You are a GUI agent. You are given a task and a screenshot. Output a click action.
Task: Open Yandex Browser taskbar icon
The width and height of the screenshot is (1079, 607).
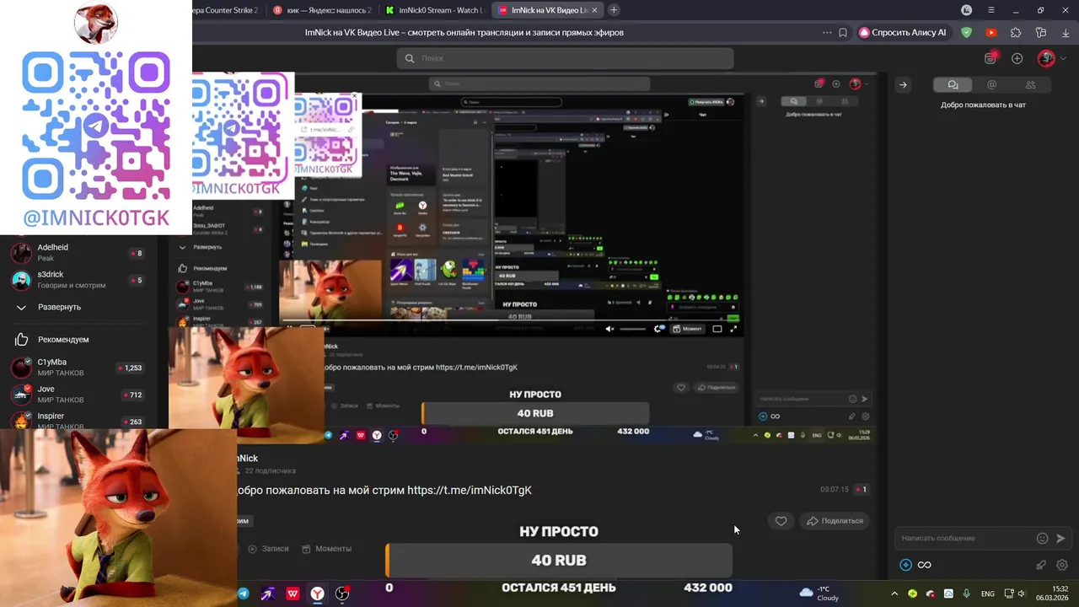[317, 594]
